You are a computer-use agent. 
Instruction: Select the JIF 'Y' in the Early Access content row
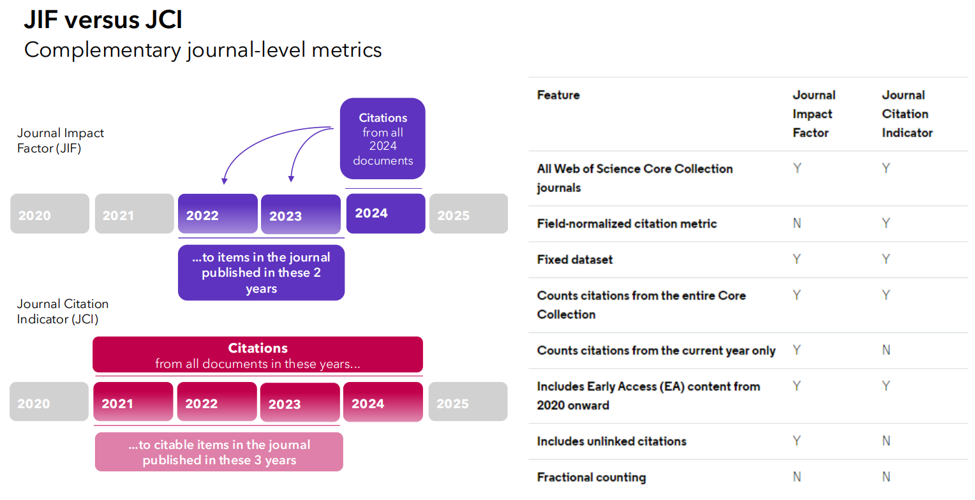pyautogui.click(x=797, y=386)
